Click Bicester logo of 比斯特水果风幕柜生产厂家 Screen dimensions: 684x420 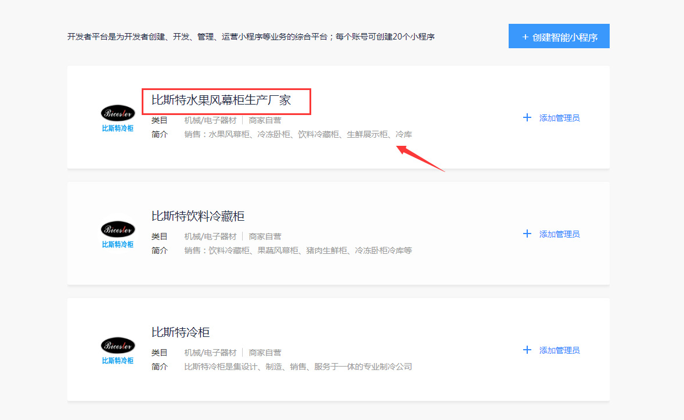point(118,118)
